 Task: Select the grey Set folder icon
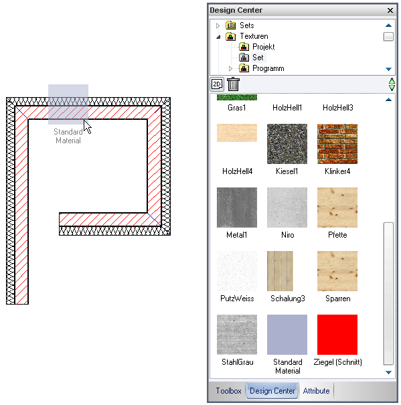click(244, 58)
